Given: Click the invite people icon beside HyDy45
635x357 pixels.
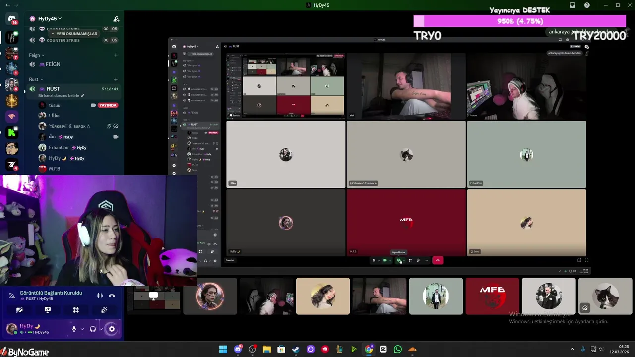Looking at the screenshot, I should (x=116, y=19).
